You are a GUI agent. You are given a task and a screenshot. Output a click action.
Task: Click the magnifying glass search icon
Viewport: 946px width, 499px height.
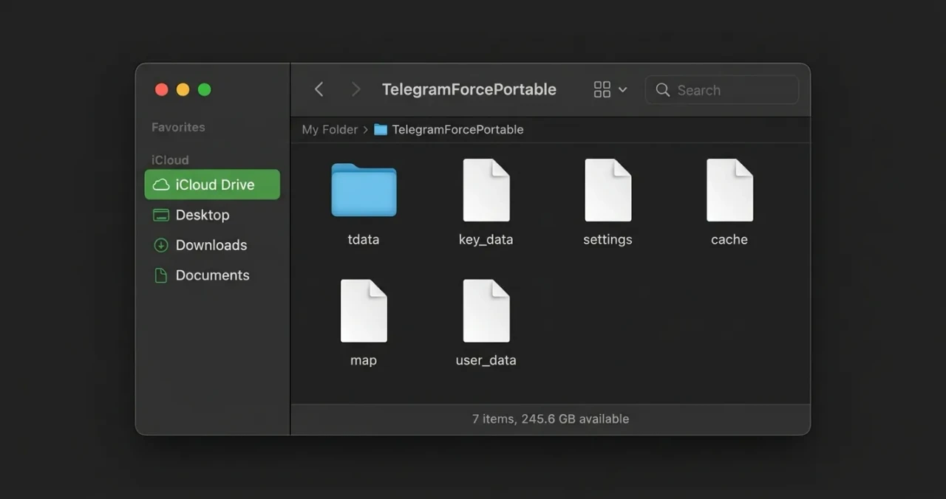(x=663, y=90)
